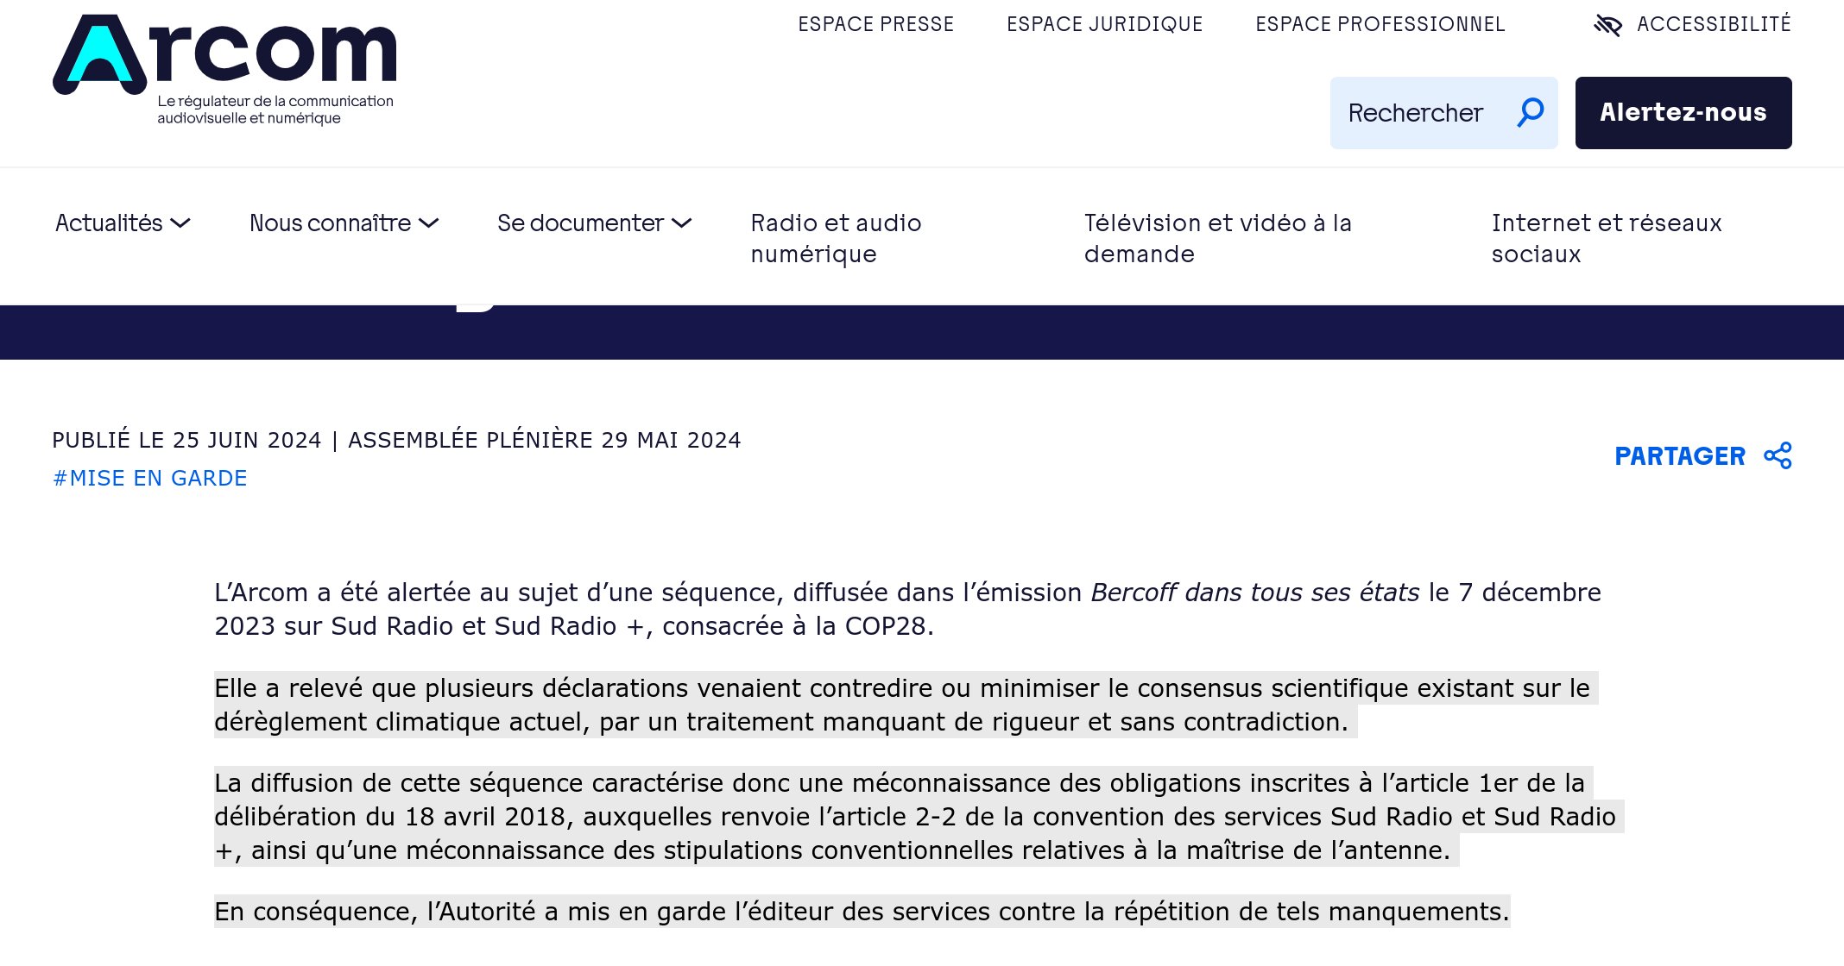
Task: Click the Se documenter menu label
Action: [x=580, y=223]
